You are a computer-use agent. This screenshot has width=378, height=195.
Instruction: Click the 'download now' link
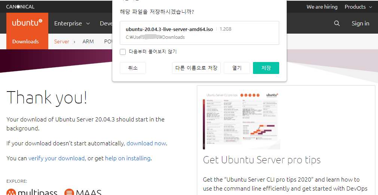coord(146,143)
